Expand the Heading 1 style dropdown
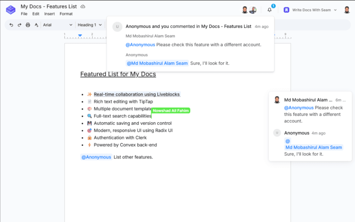355x222 pixels. point(90,25)
